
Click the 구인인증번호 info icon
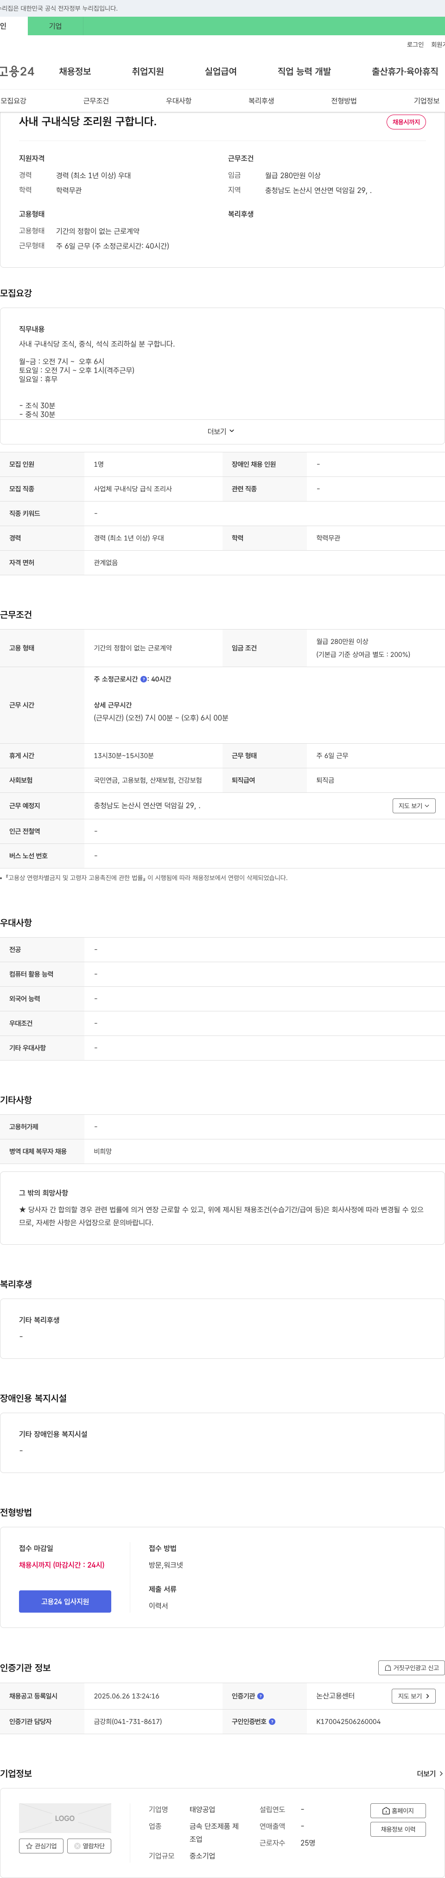273,1721
